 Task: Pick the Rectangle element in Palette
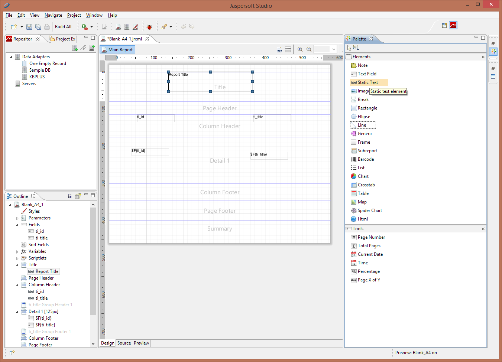[364, 108]
